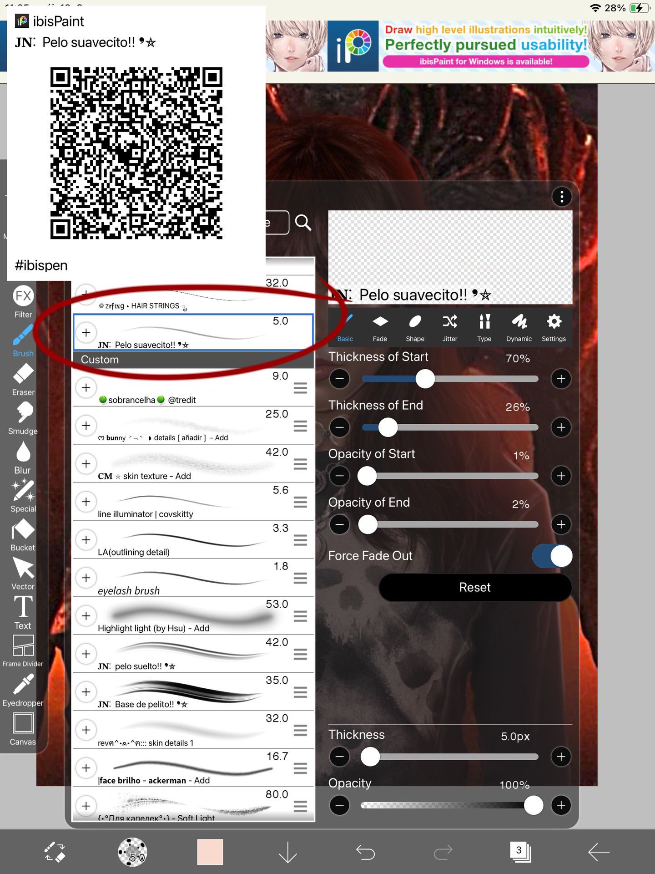Select the sobrancelha @tredit brush

(193, 387)
